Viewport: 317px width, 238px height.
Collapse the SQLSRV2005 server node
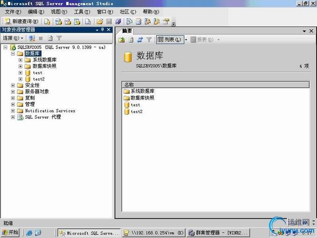pos(6,47)
